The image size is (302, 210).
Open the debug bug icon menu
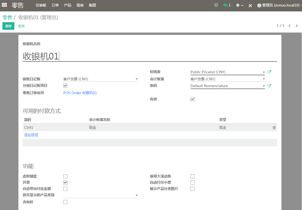239,5
